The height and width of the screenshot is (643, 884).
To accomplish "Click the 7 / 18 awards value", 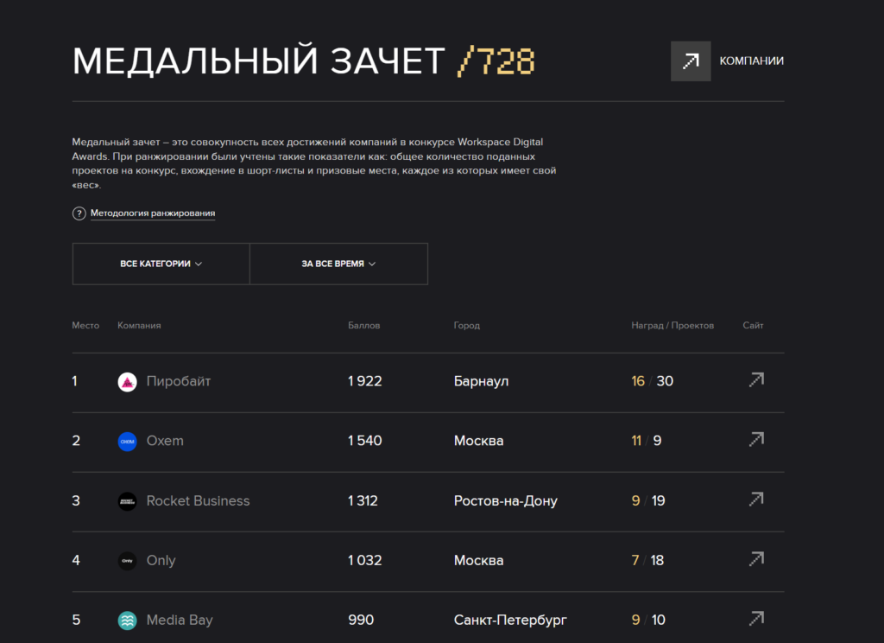I will [647, 561].
